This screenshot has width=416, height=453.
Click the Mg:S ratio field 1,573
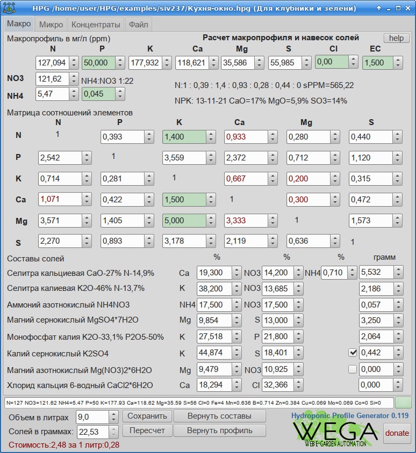click(x=371, y=221)
